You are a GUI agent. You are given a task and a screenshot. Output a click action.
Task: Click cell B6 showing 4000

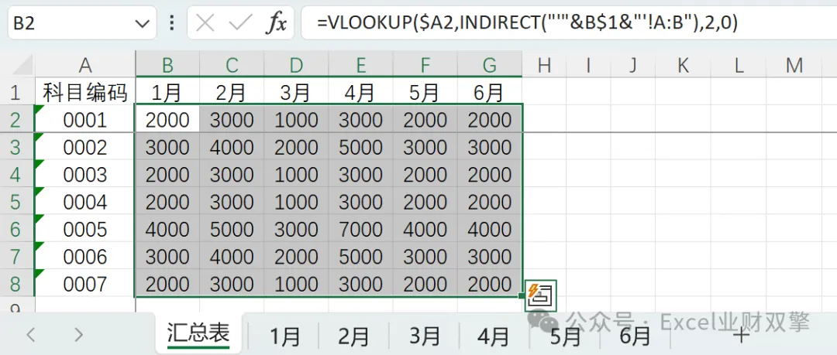167,229
